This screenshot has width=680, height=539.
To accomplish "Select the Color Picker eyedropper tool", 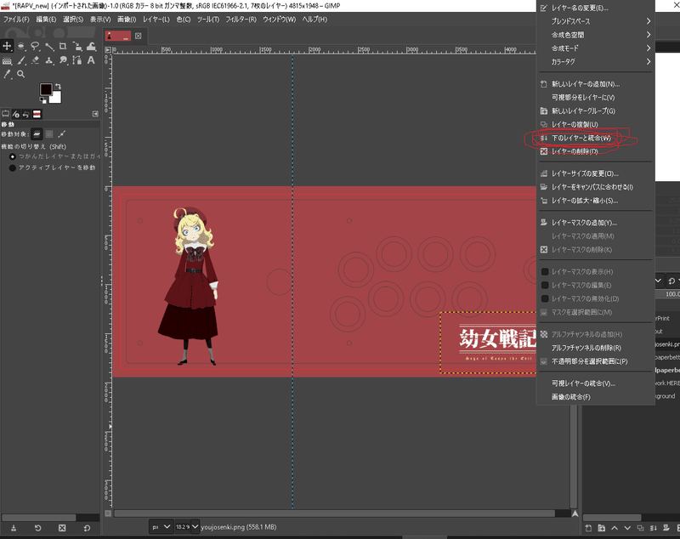I will [7, 74].
